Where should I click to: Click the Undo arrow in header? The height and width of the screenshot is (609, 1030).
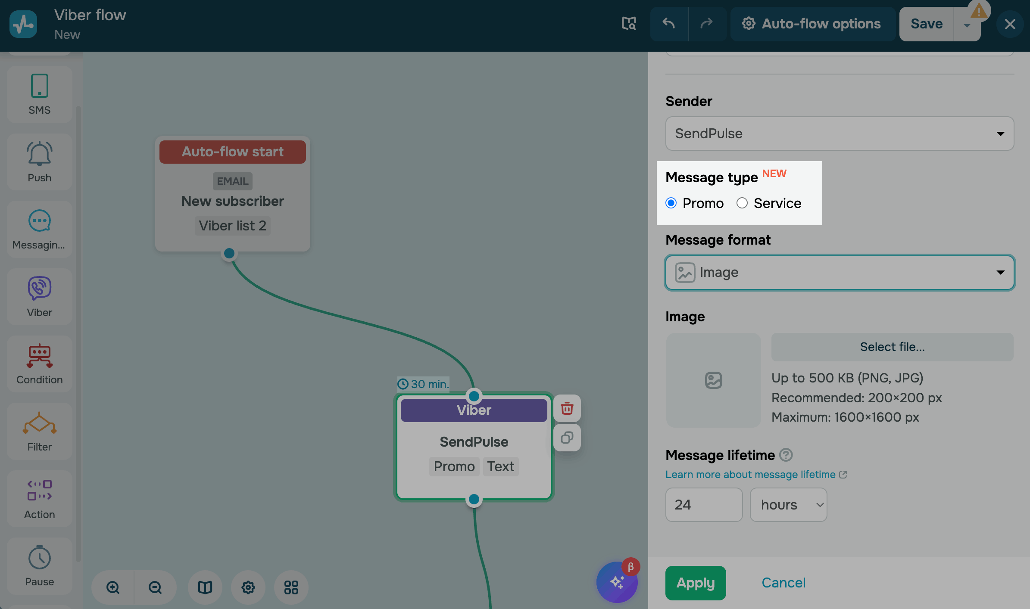pos(668,24)
